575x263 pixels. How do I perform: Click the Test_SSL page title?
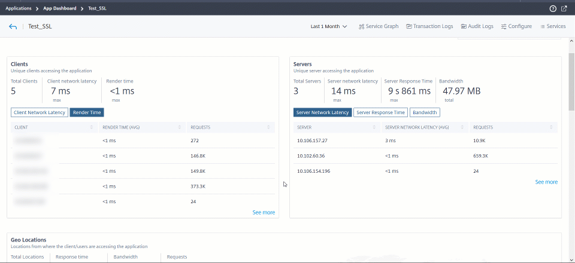click(40, 26)
